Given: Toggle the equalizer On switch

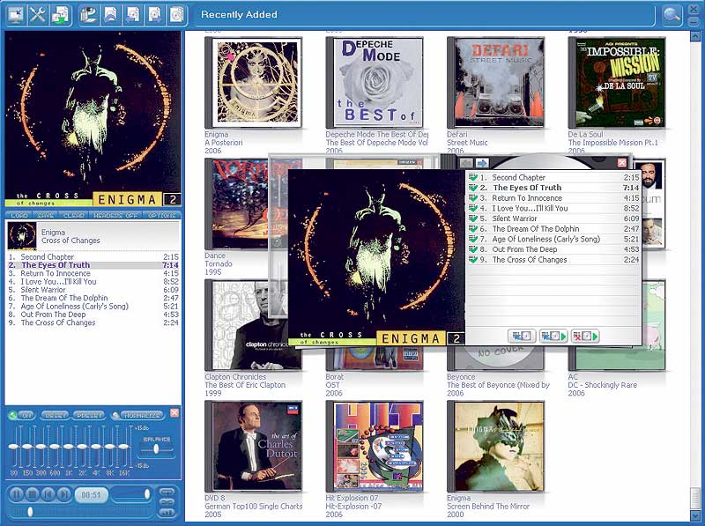Looking at the screenshot, I should 23,415.
